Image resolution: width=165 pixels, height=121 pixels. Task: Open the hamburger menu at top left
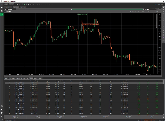tap(2, 4)
